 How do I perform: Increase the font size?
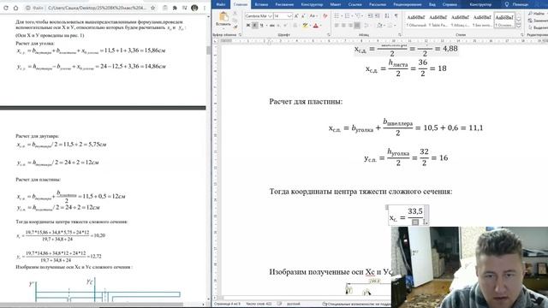[x=296, y=16]
